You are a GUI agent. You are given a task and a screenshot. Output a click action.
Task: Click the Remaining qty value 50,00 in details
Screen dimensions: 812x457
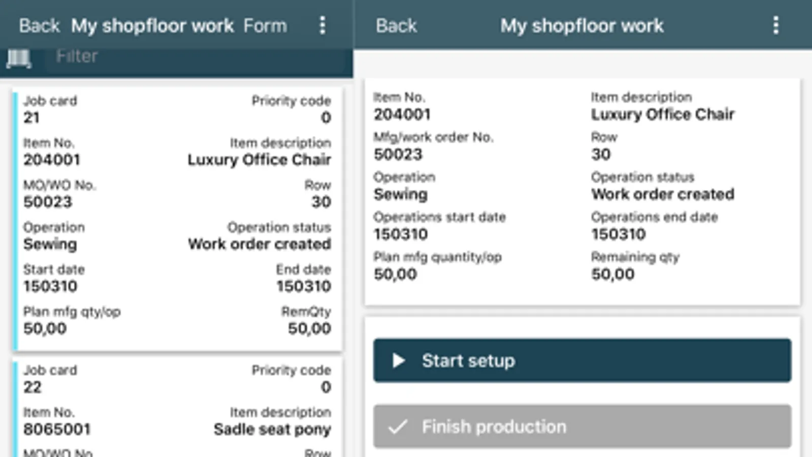coord(612,274)
